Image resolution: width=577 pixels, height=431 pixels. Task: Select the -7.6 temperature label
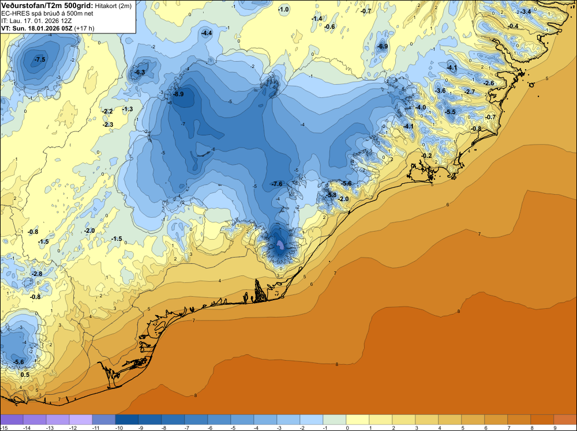[277, 184]
